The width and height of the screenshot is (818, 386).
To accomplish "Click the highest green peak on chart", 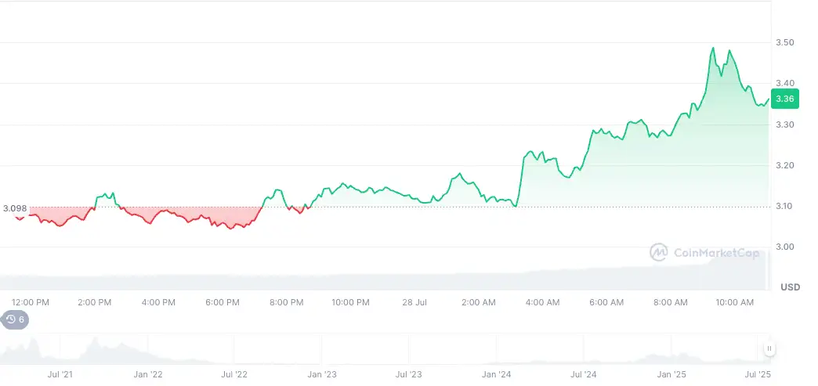I will coord(713,49).
